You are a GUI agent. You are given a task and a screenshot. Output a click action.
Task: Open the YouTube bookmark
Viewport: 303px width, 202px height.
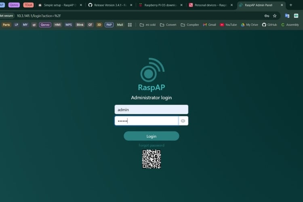(228, 25)
